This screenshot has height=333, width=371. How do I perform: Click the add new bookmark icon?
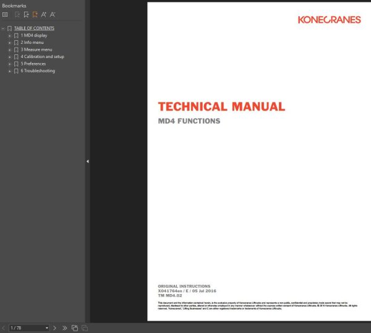pos(26,15)
